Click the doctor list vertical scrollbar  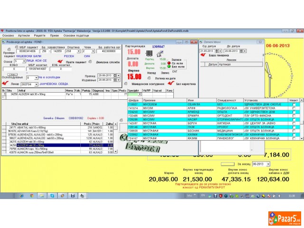303,119
